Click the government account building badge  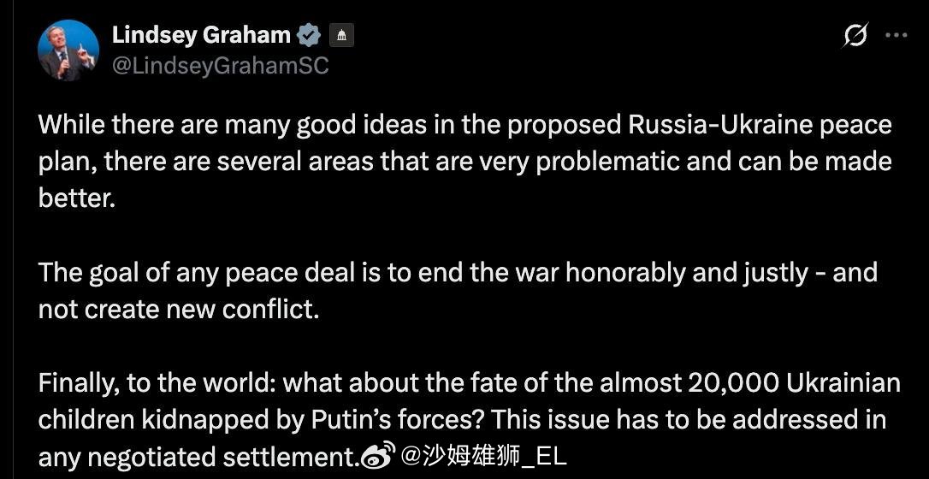click(341, 36)
